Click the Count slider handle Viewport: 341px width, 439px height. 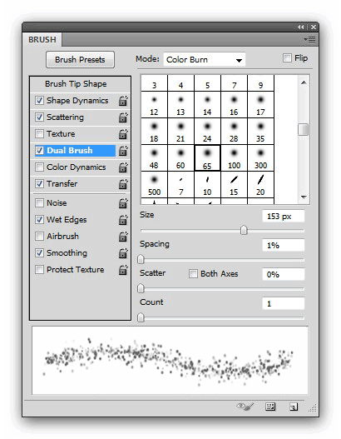(x=141, y=317)
